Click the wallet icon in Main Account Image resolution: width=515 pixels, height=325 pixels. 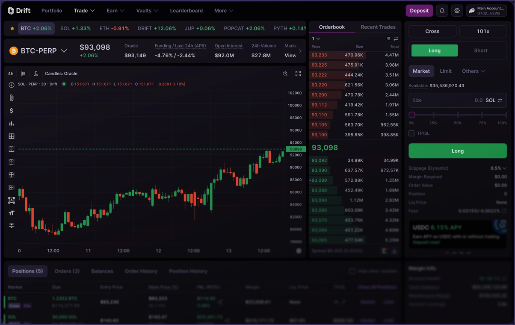pos(472,11)
